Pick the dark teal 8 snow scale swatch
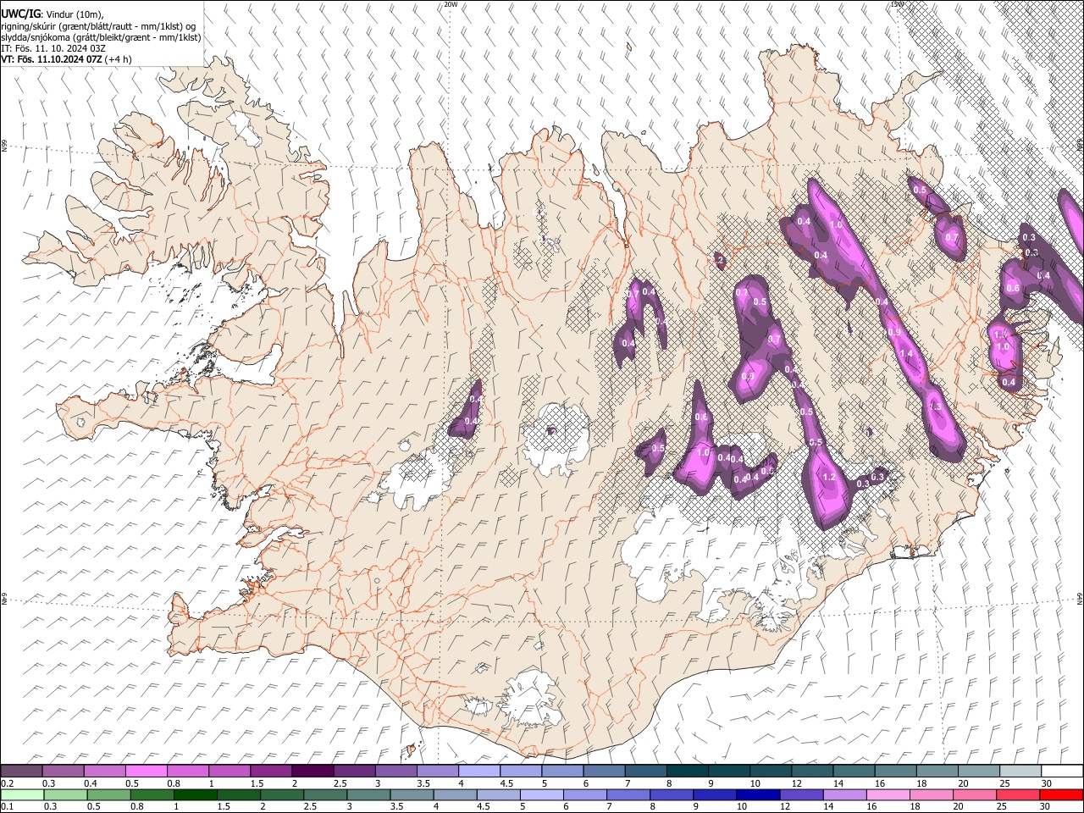 point(687,772)
